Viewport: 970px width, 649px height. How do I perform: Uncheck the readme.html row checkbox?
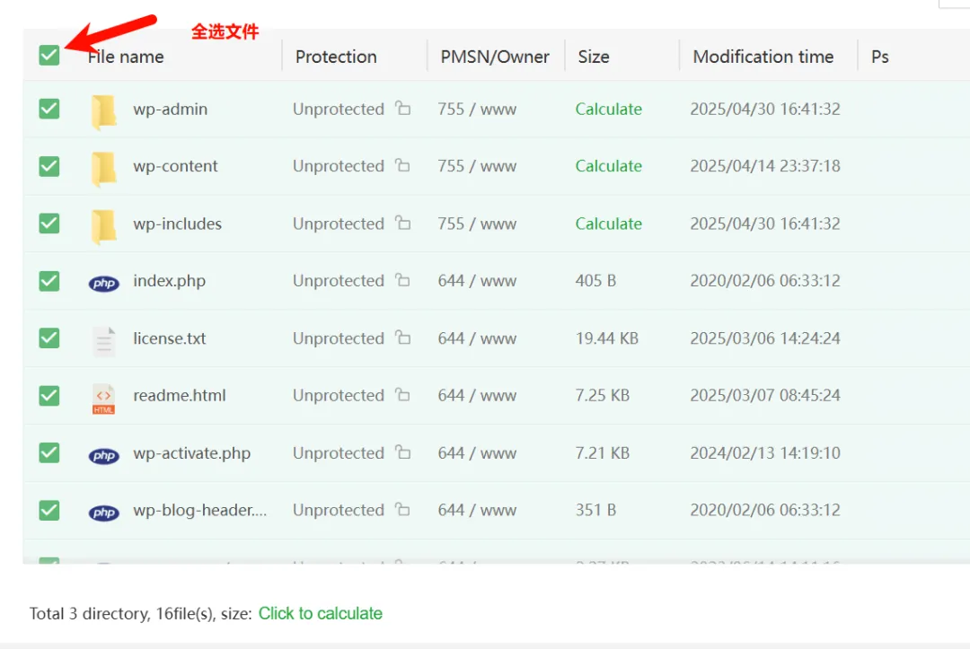point(48,396)
